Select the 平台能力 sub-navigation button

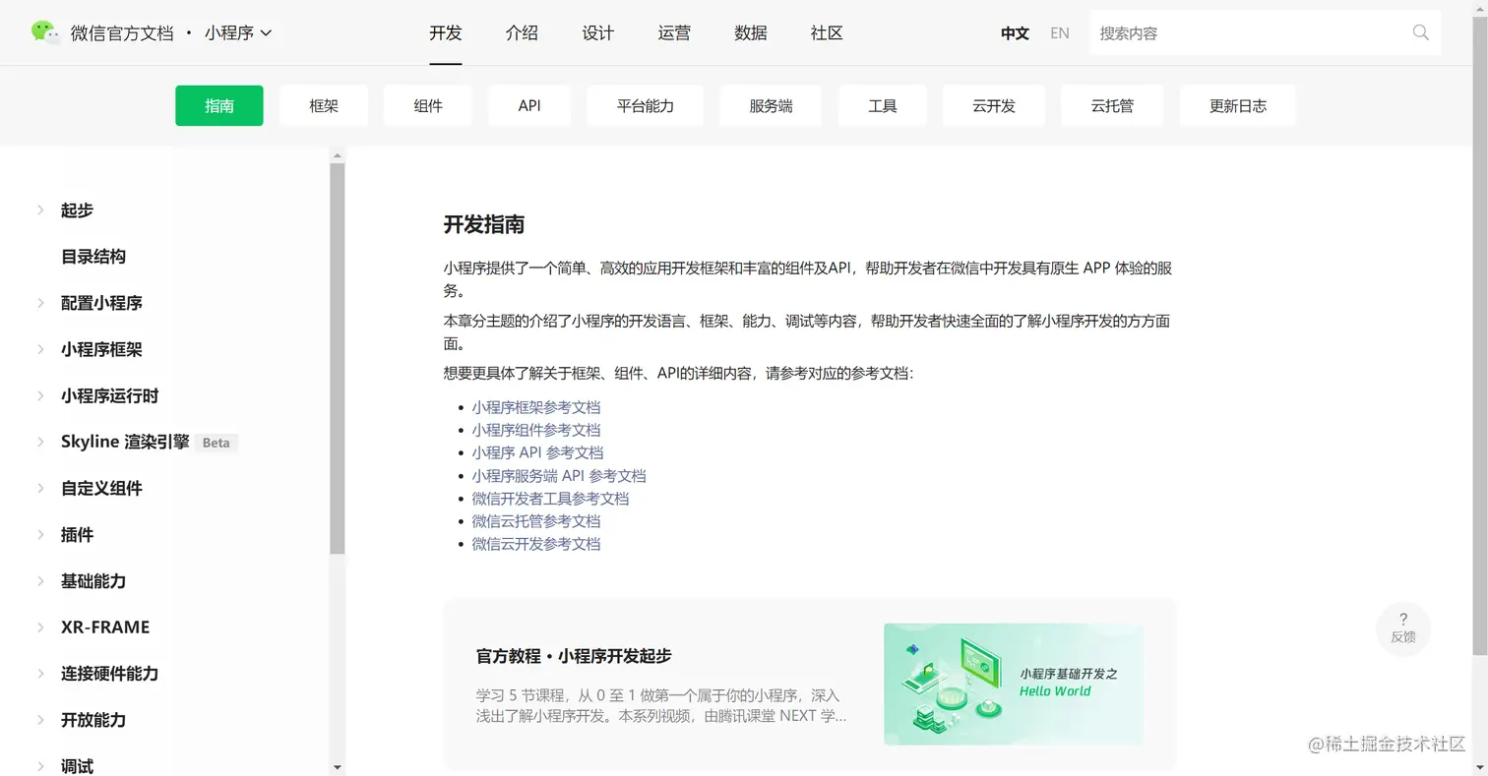tap(646, 105)
